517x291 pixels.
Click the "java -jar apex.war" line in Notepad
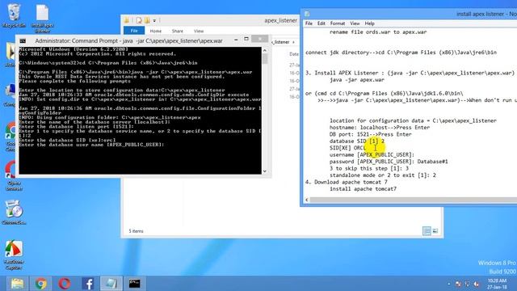(x=357, y=80)
